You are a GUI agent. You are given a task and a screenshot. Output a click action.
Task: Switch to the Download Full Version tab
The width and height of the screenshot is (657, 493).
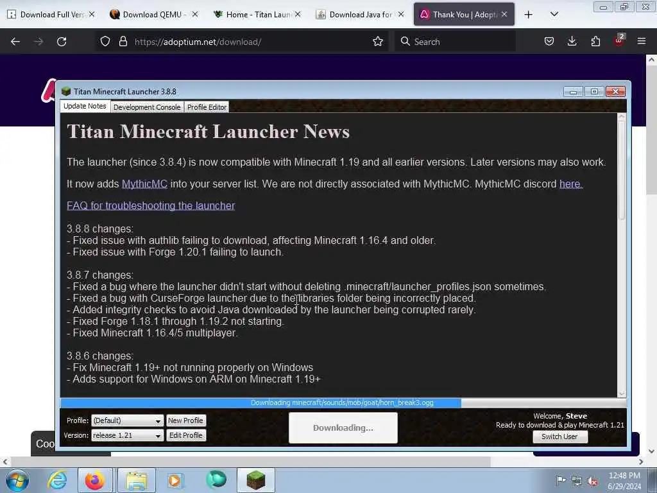[x=50, y=15]
